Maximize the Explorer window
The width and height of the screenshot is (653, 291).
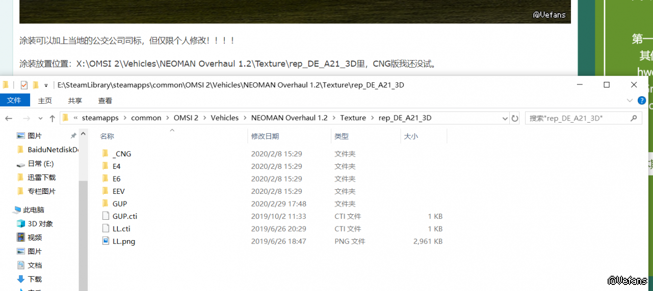click(x=607, y=85)
